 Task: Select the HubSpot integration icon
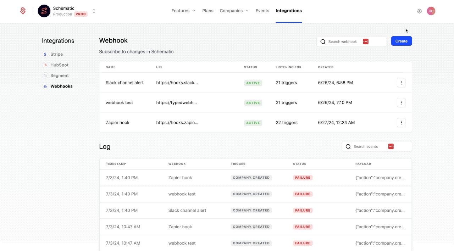coord(45,65)
